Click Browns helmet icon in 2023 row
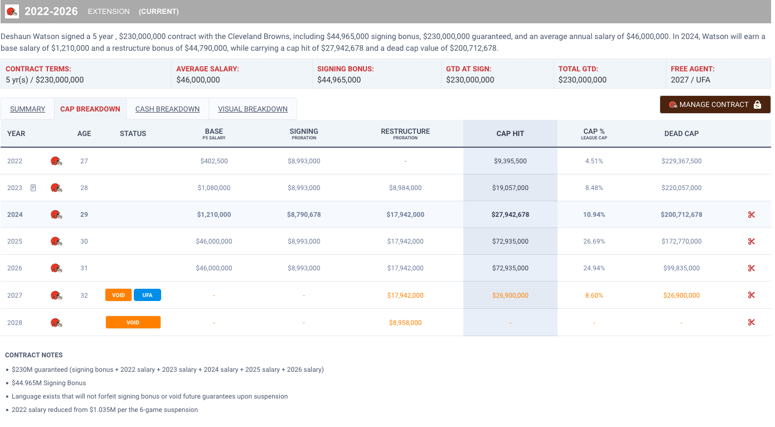The width and height of the screenshot is (775, 427). (56, 188)
